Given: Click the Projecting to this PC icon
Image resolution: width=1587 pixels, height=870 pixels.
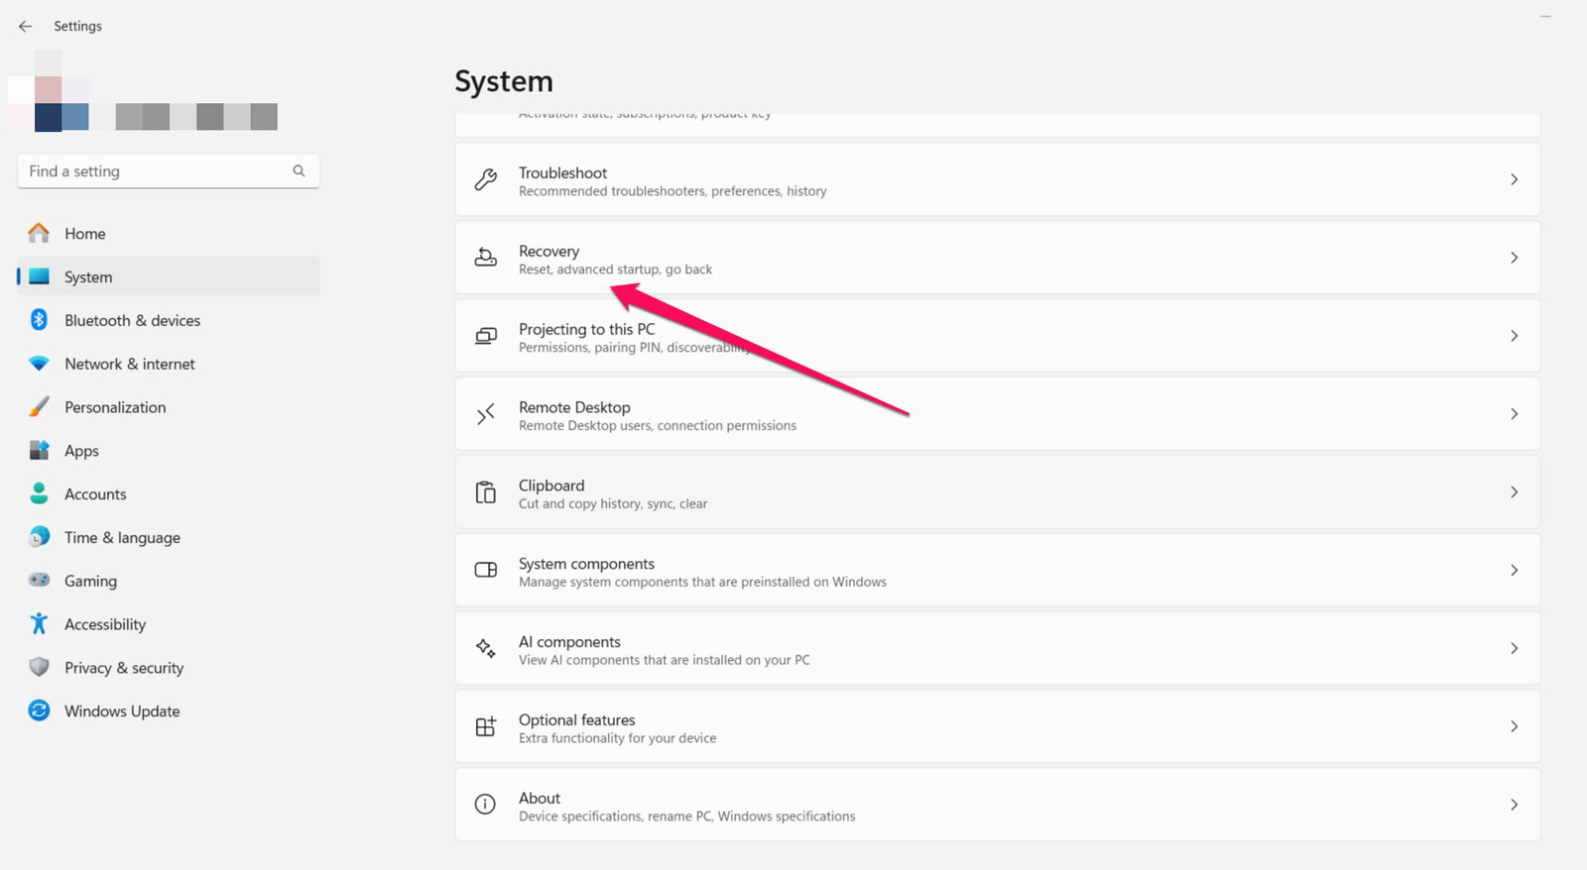Looking at the screenshot, I should (485, 336).
